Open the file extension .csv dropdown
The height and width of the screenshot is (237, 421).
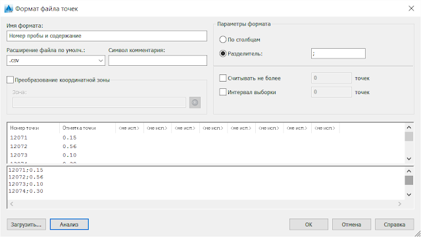coord(56,61)
